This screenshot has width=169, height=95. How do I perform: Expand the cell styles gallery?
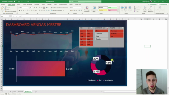[118, 11]
